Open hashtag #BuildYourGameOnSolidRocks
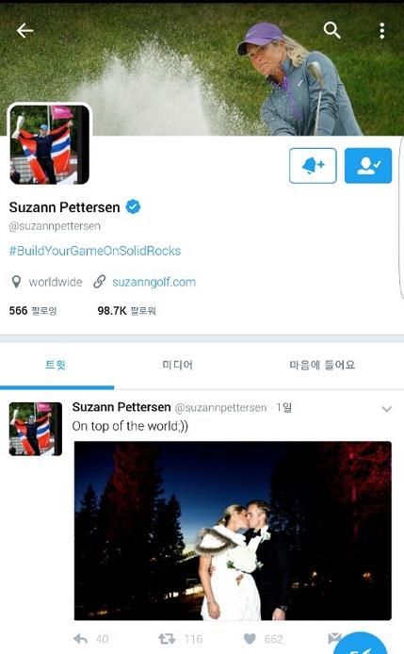Image resolution: width=404 pixels, height=654 pixels. 95,251
